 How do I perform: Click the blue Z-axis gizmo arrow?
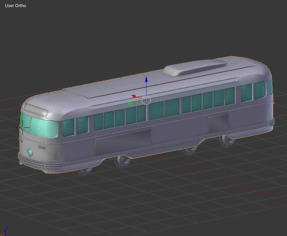(x=146, y=79)
